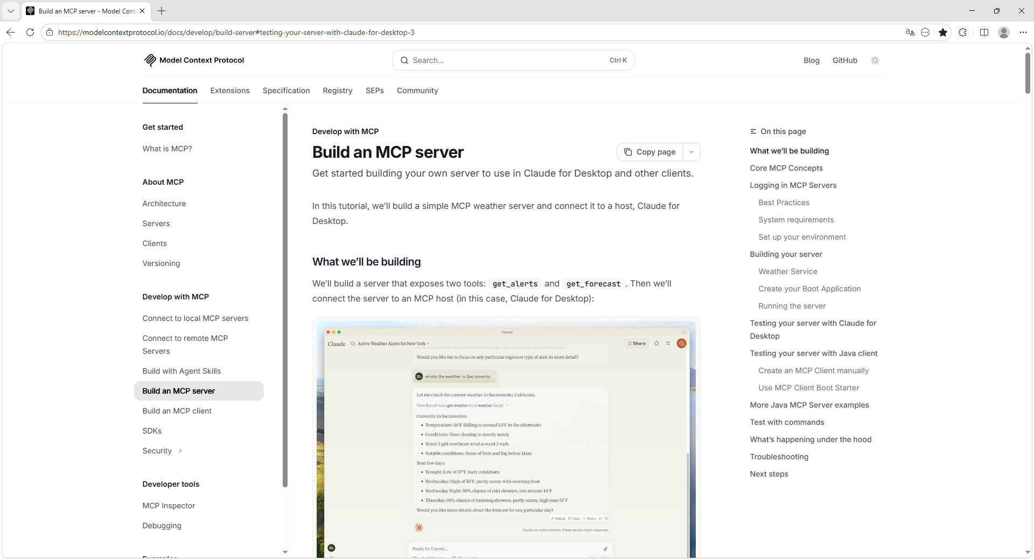Image resolution: width=1034 pixels, height=560 pixels.
Task: Open the MCP Inspector page
Action: click(169, 506)
